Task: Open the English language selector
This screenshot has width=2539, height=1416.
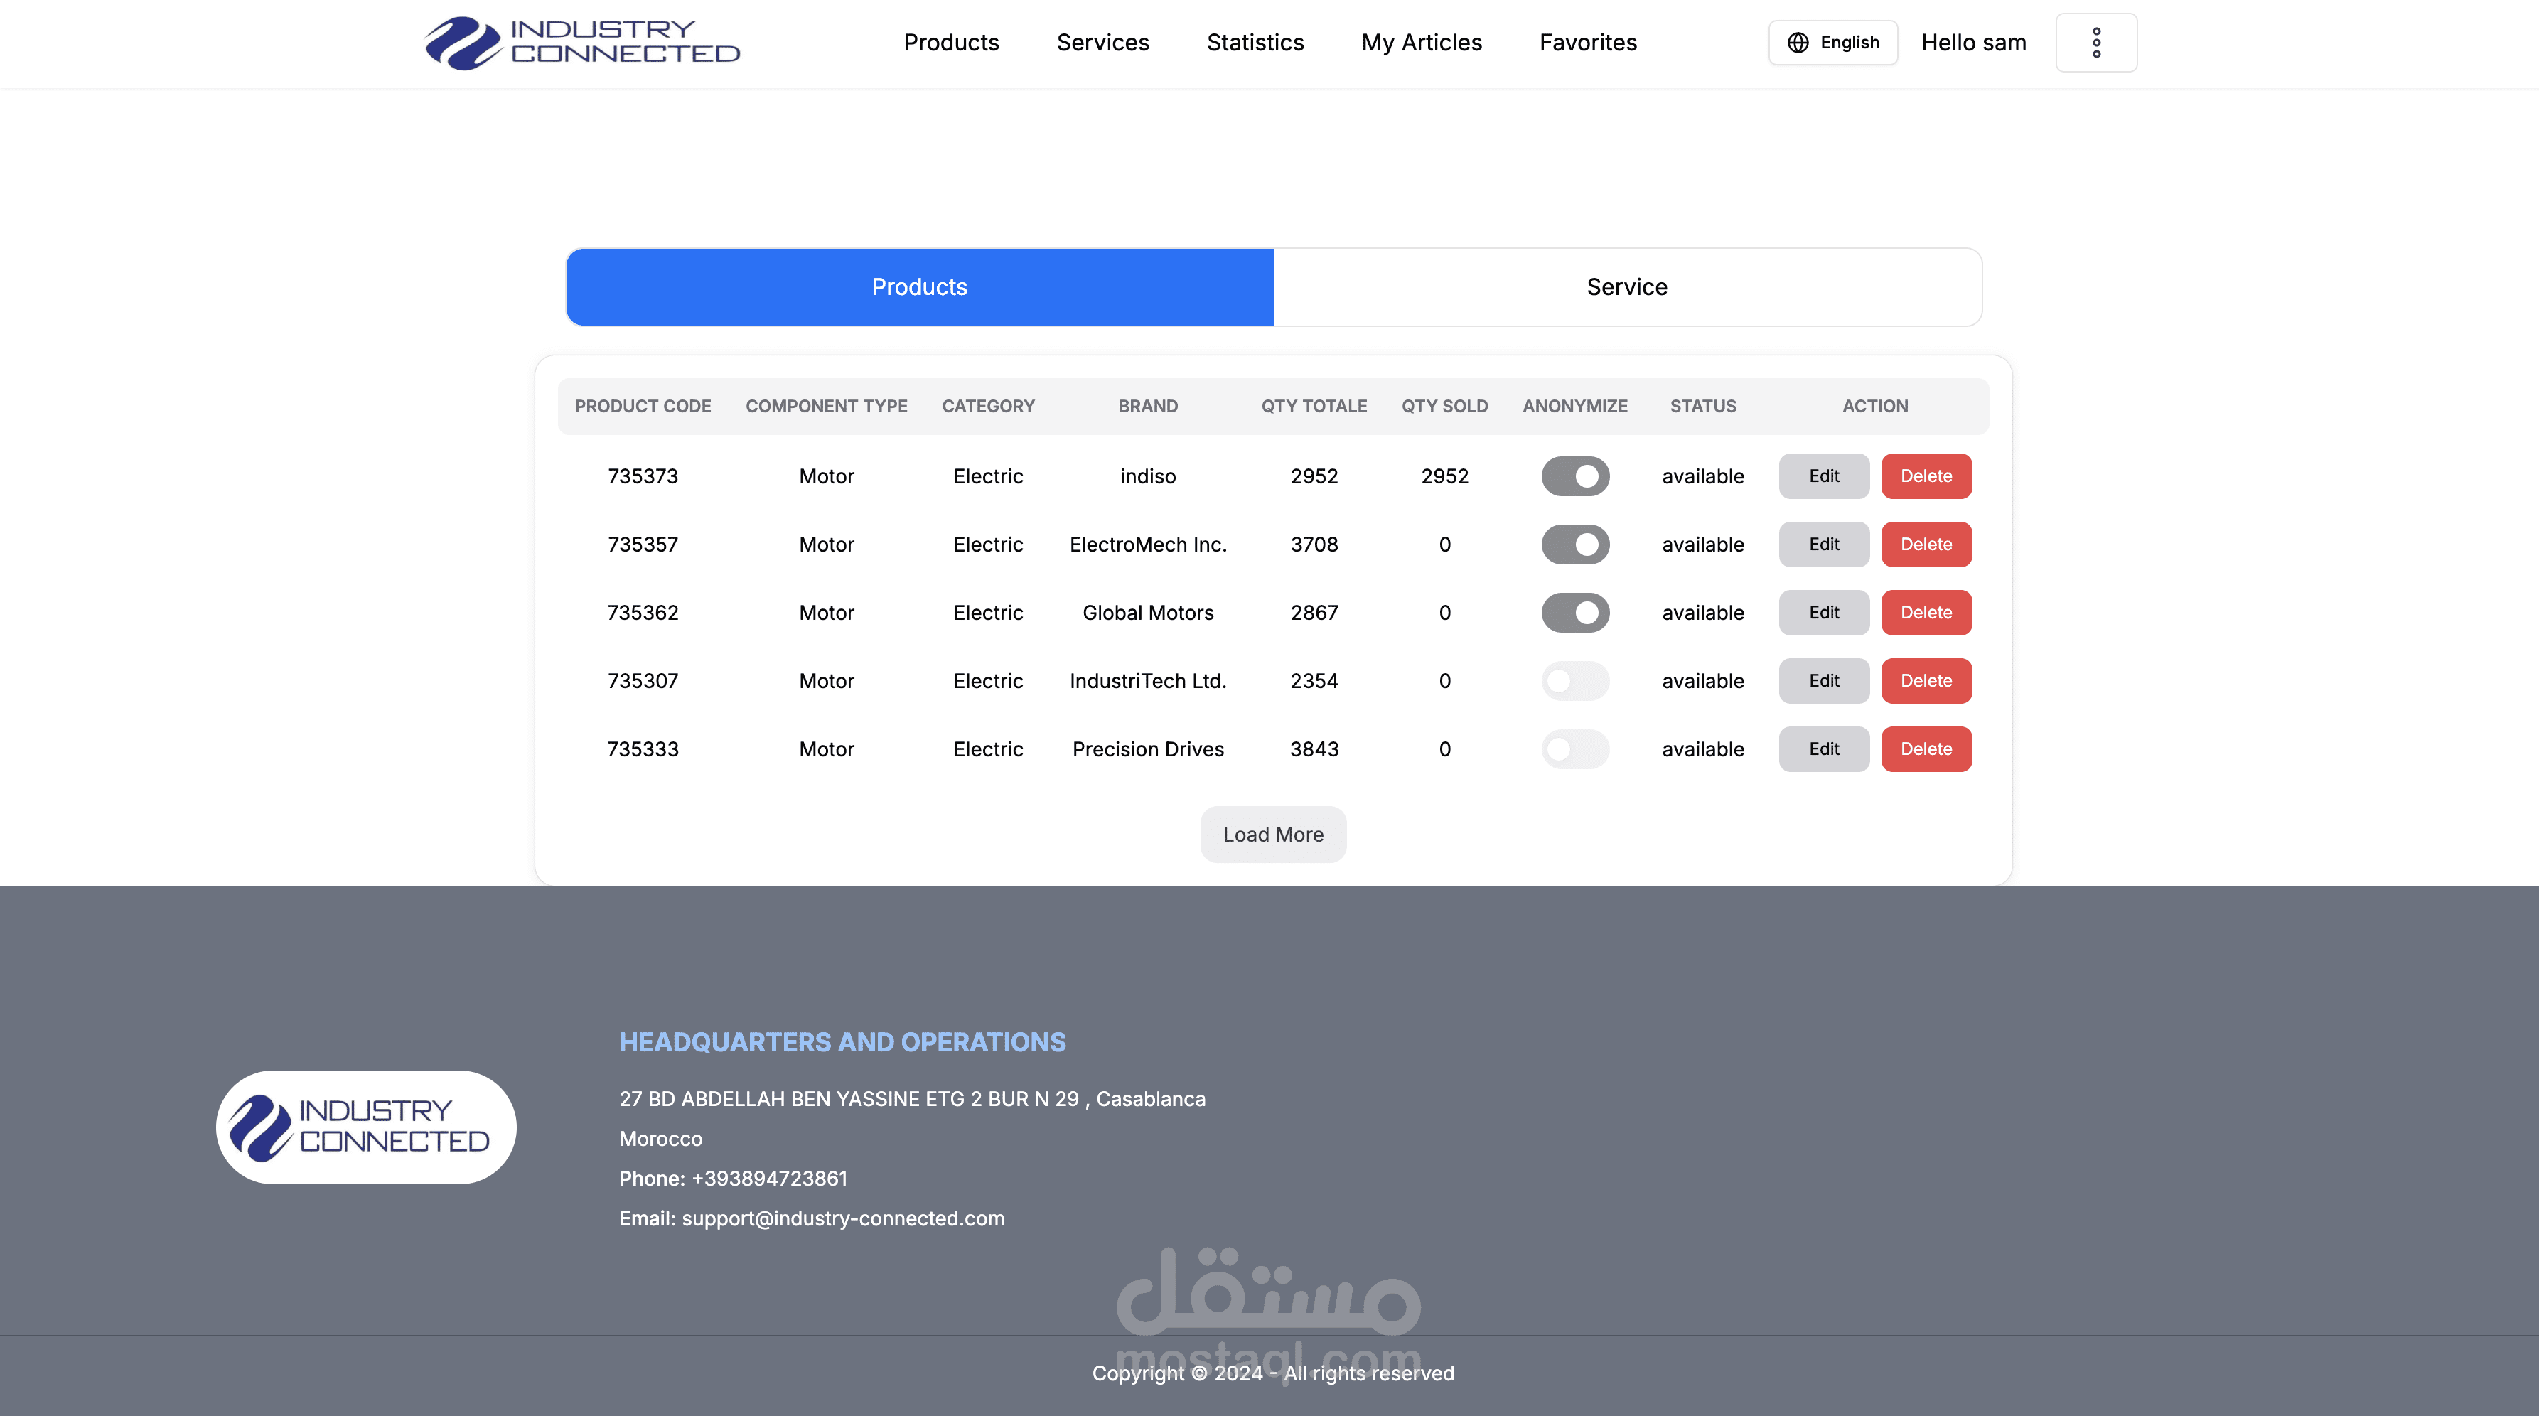Action: (x=1832, y=43)
